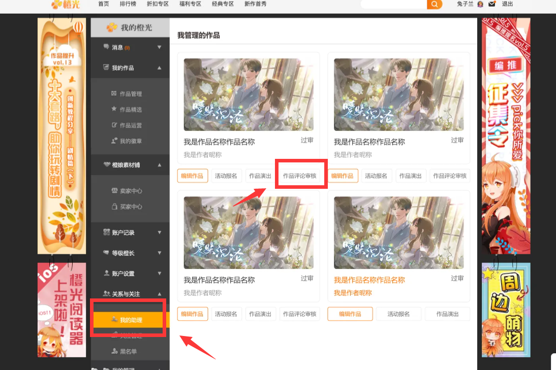
Task: Click inside the header search input field
Action: click(x=393, y=4)
